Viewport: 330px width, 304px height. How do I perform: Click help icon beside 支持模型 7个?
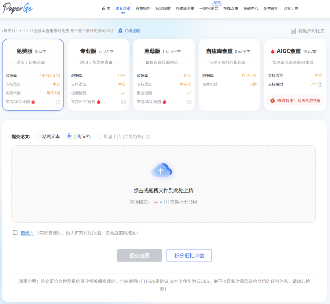tap(320, 85)
